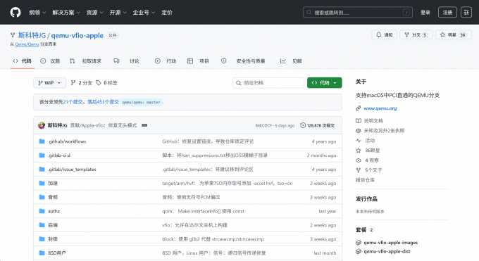Click the 前往归档 file search field
Viewport: 479px width, 261px height.
point(268,83)
